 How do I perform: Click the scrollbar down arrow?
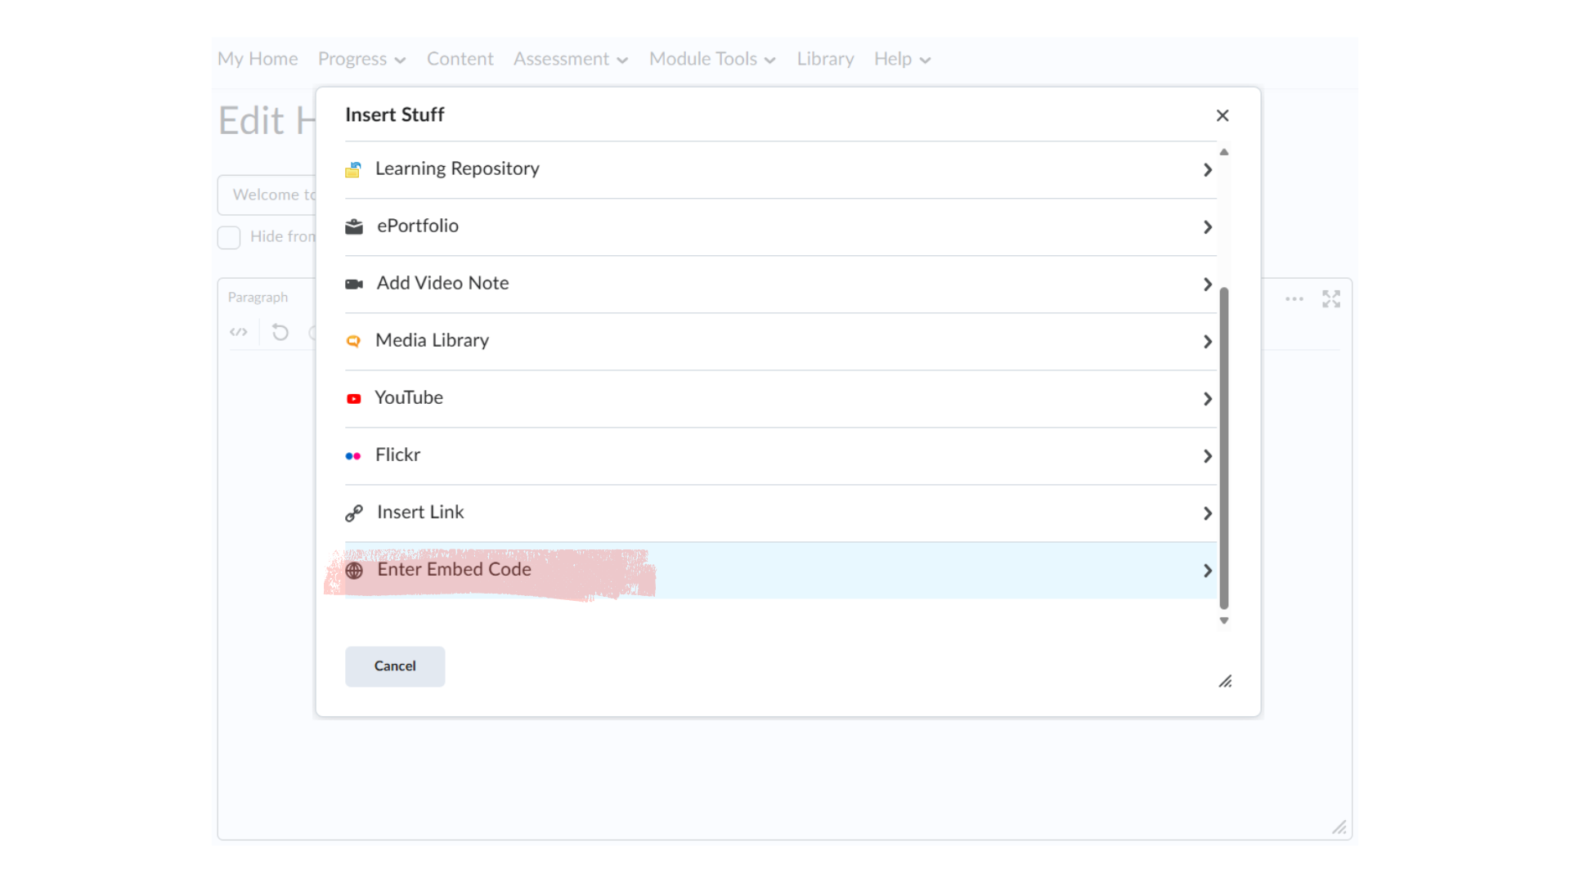(1223, 621)
